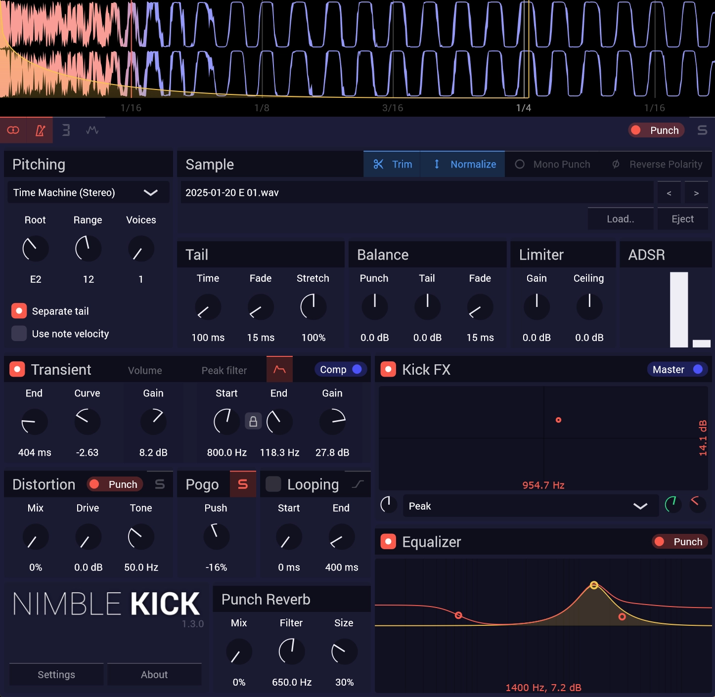Click the scissors Trim button
This screenshot has width=715, height=697.
[392, 164]
